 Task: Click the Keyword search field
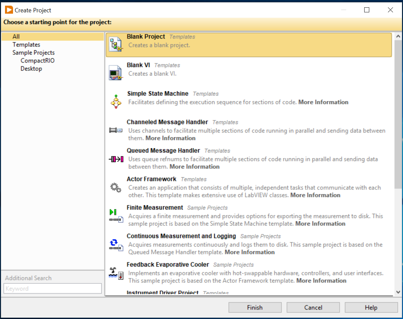coord(52,288)
